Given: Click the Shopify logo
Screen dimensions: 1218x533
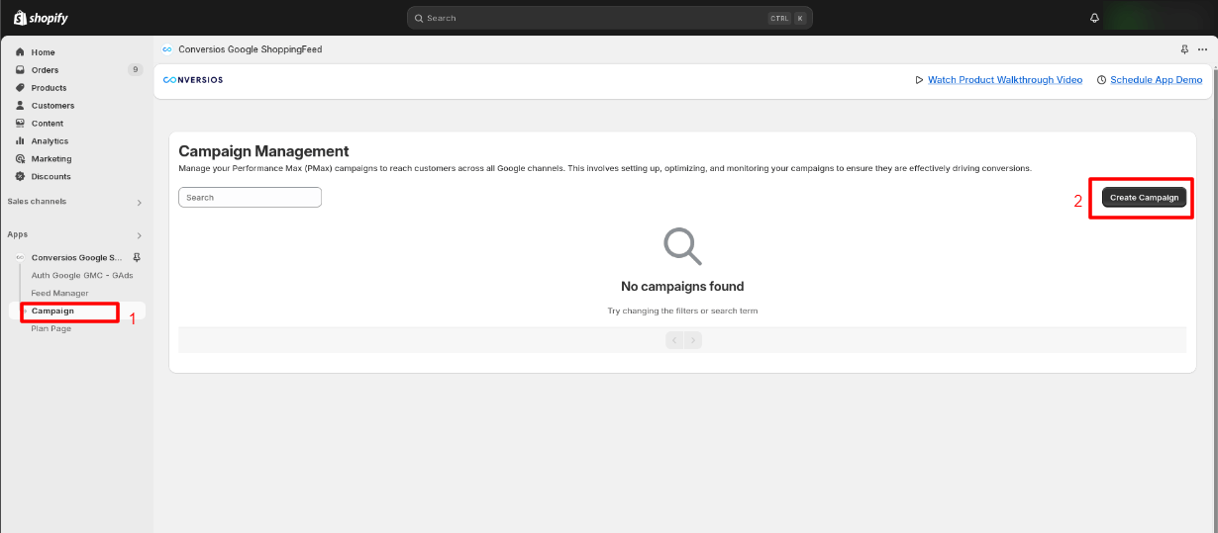Looking at the screenshot, I should point(41,18).
